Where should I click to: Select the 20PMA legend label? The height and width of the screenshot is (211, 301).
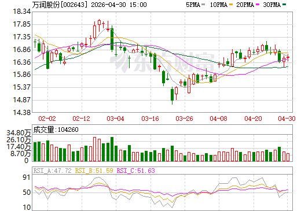coord(245,5)
